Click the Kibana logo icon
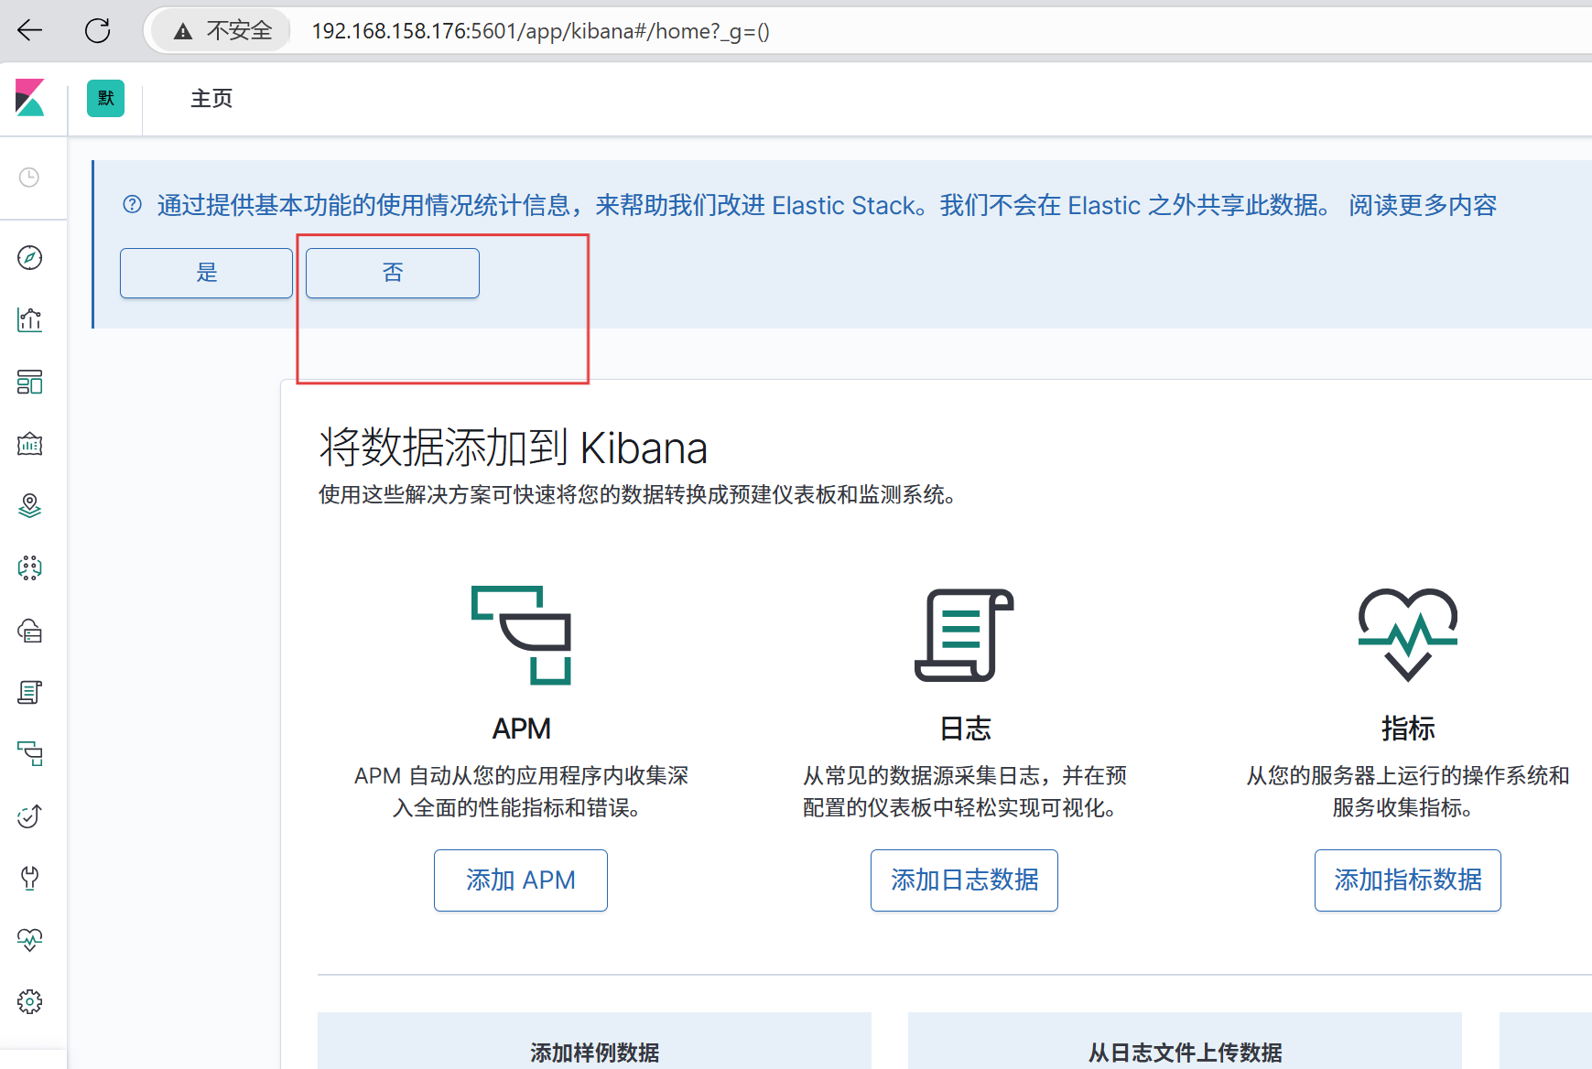 pos(30,98)
